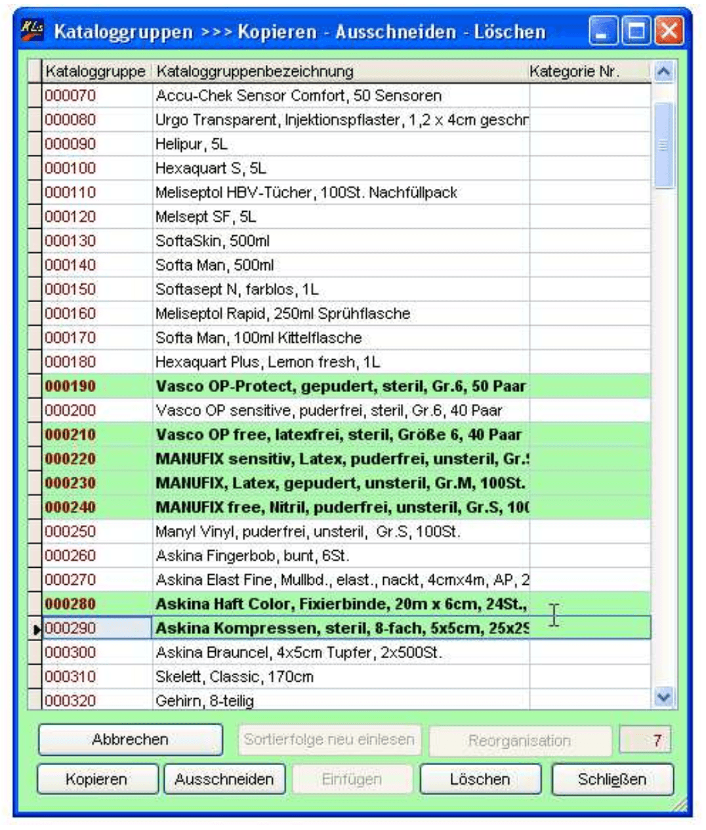Click the scrollbar down arrow

[x=663, y=698]
